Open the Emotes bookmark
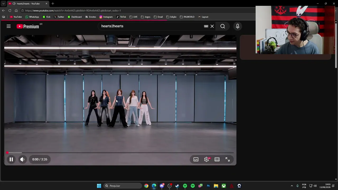The height and width of the screenshot is (190, 338). [91, 17]
